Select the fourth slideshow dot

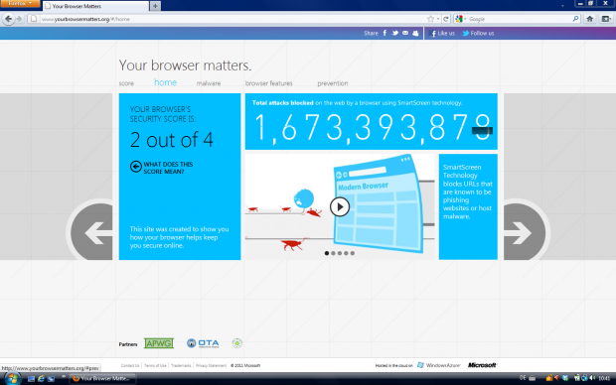tap(346, 253)
